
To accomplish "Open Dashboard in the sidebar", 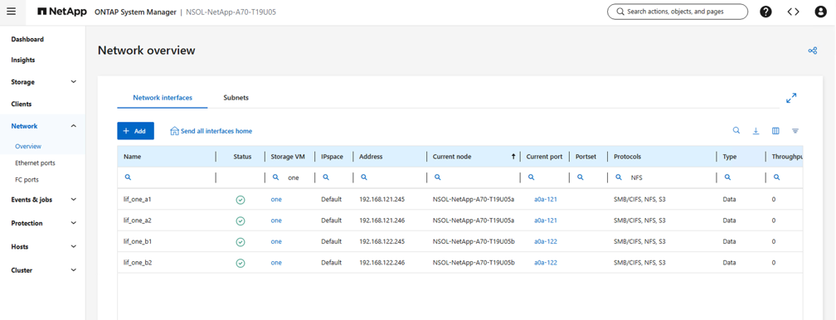I will [x=27, y=40].
